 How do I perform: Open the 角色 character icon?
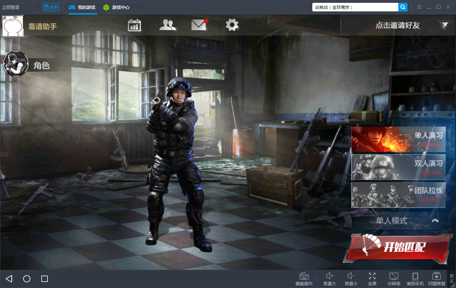pos(16,64)
